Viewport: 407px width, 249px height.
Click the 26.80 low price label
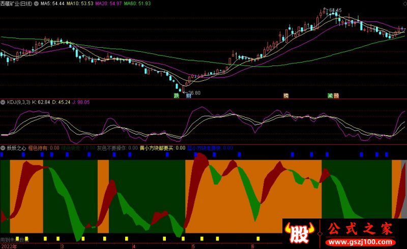pyautogui.click(x=194, y=93)
